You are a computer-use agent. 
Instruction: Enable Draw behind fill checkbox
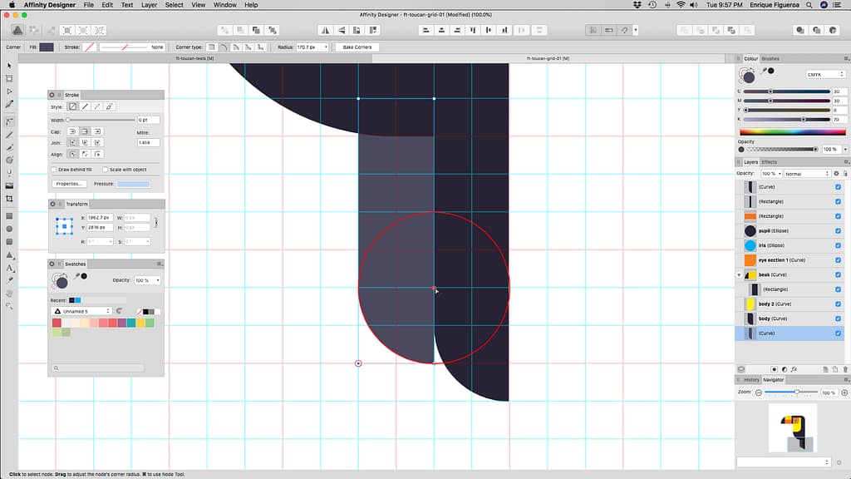pos(53,170)
